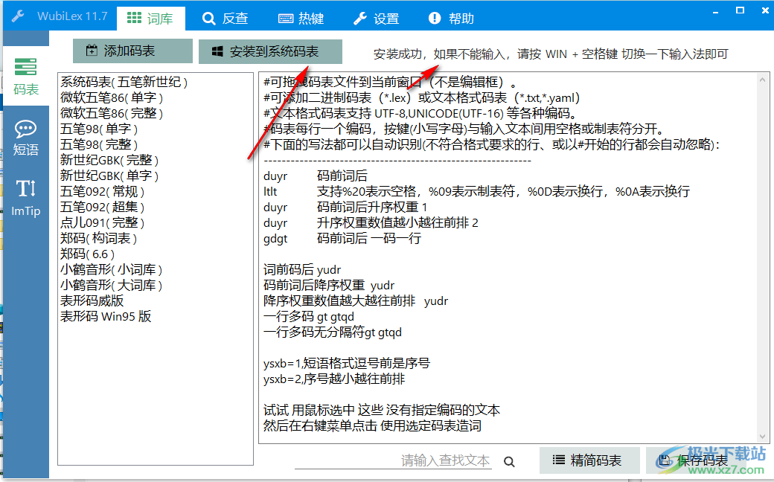This screenshot has width=774, height=482.
Task: Click 安装到系统码表 to install the table
Action: 269,52
